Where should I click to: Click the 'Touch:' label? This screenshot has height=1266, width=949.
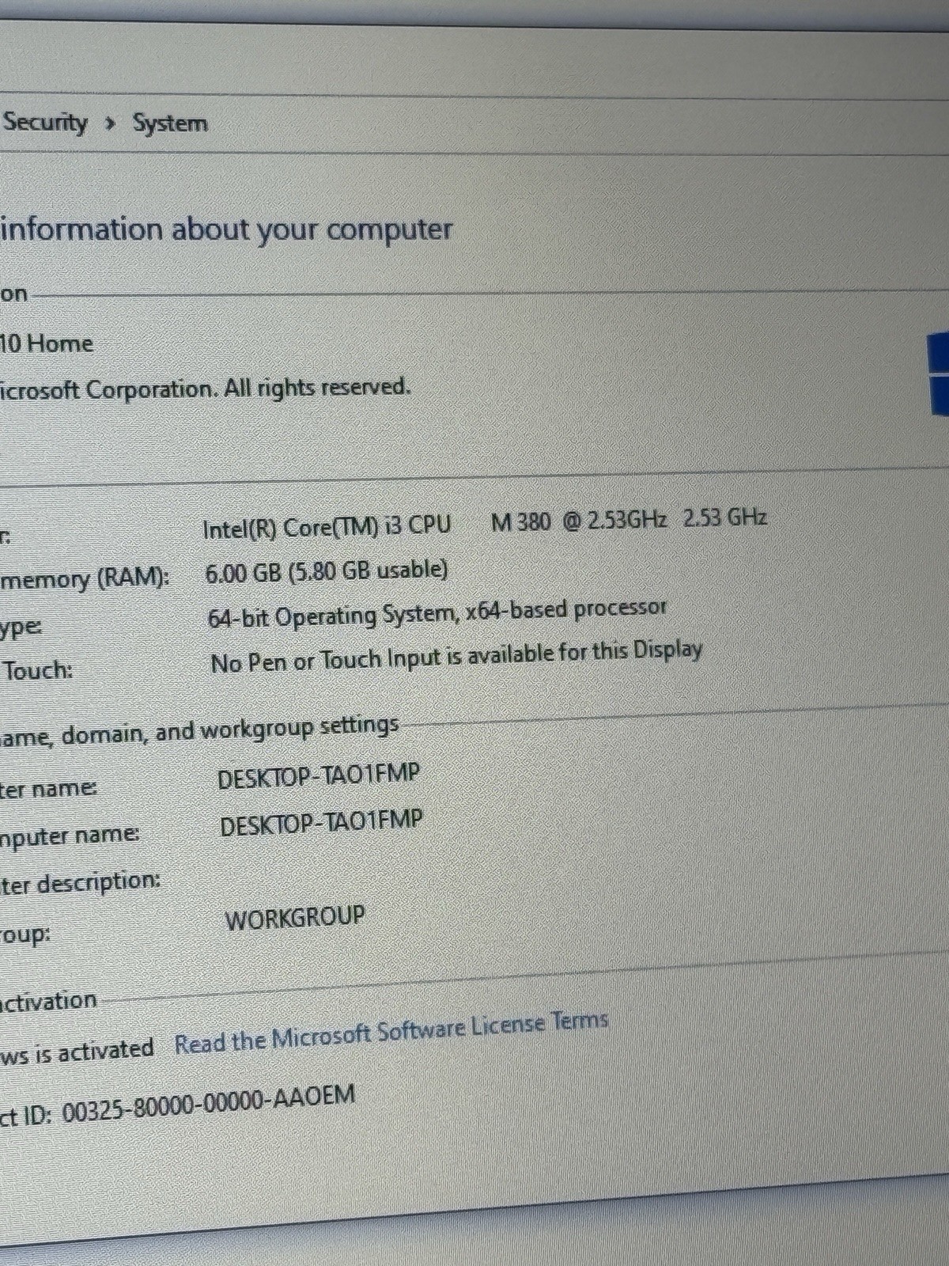pos(37,671)
